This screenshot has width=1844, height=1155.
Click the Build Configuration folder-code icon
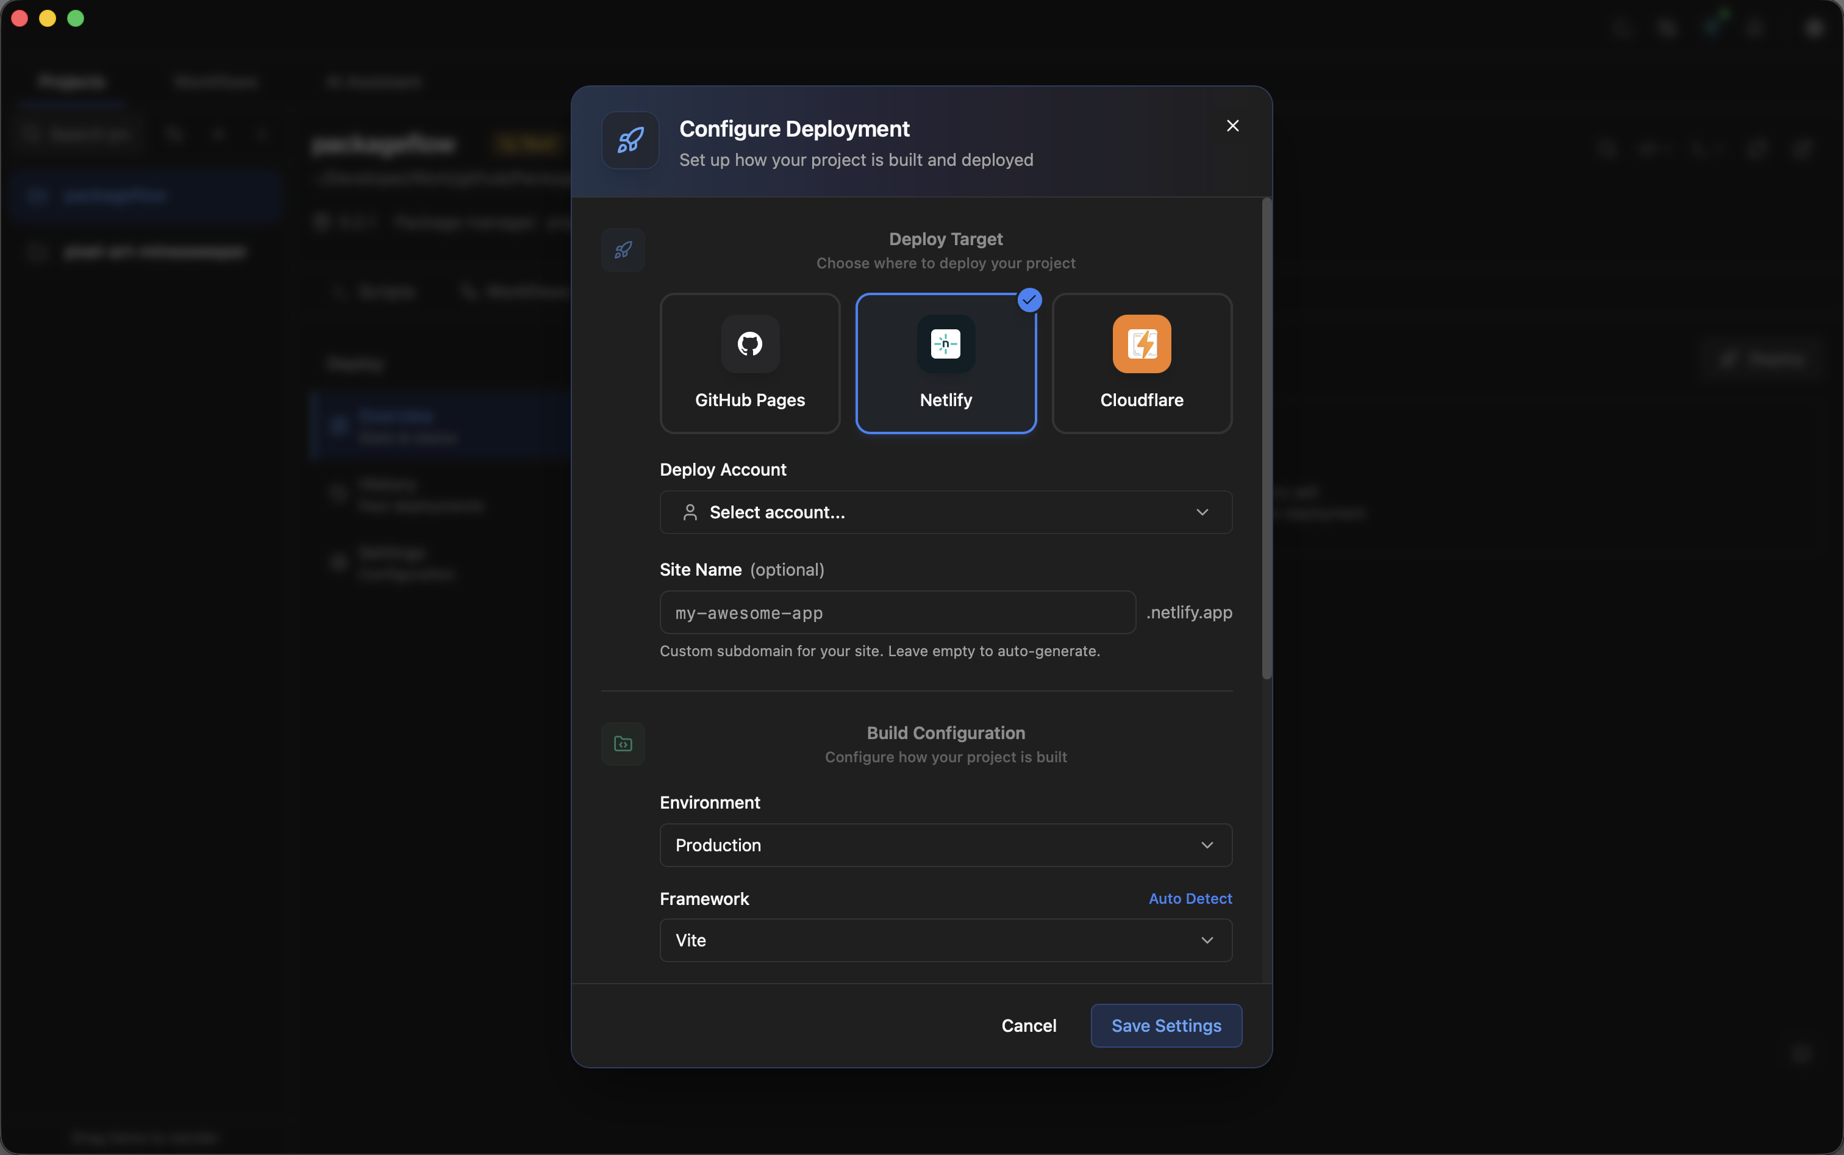coord(623,744)
